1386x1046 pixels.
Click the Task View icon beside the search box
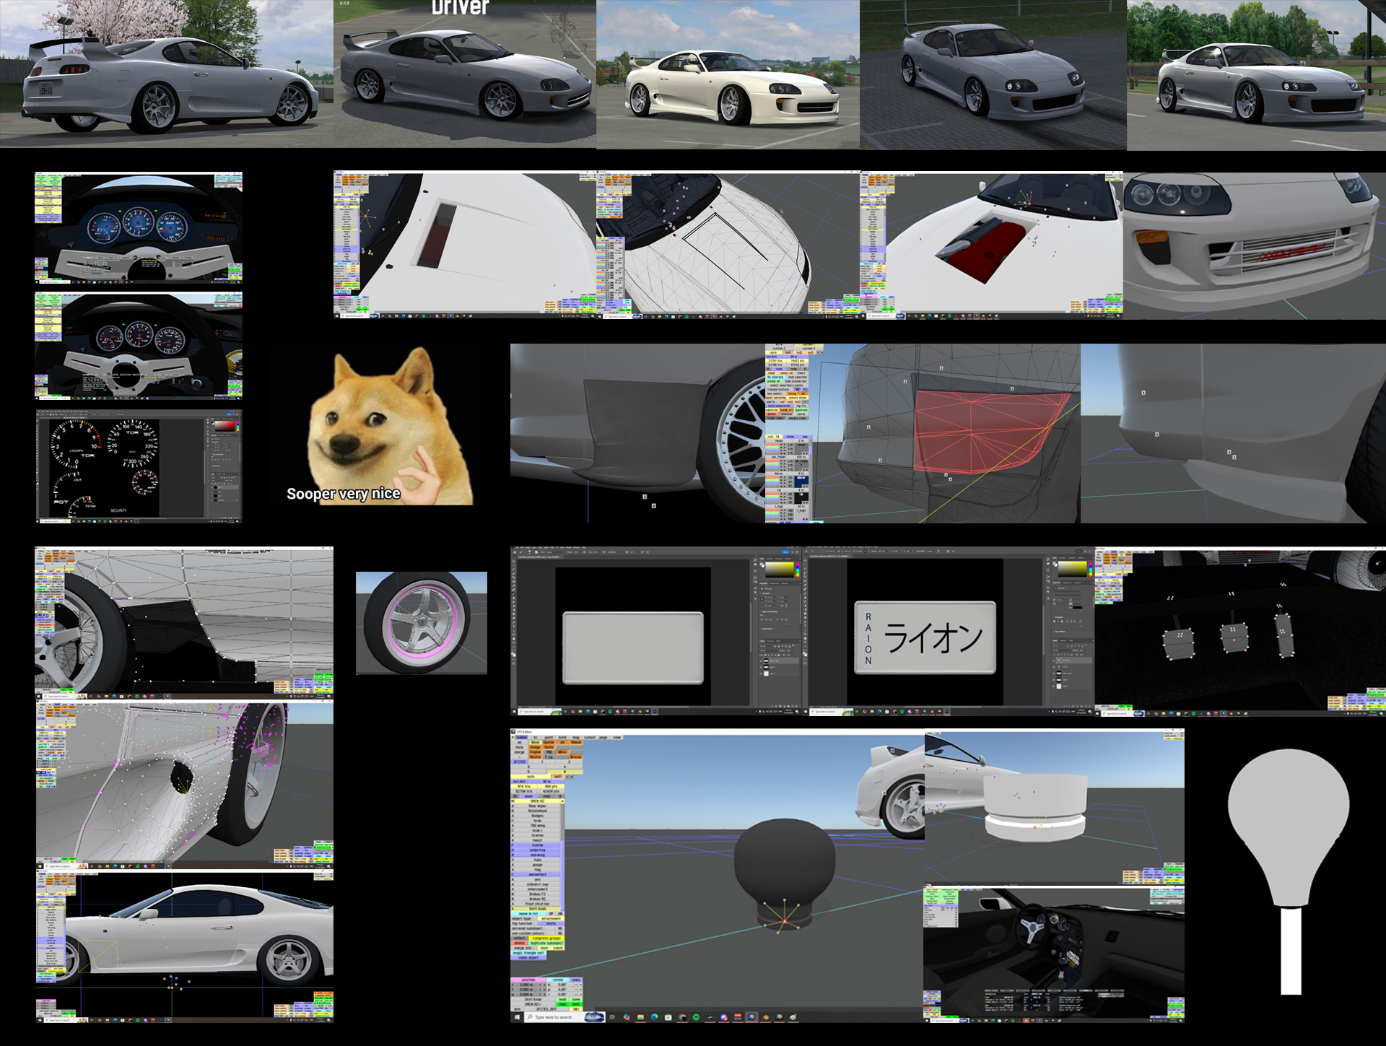pyautogui.click(x=612, y=1017)
